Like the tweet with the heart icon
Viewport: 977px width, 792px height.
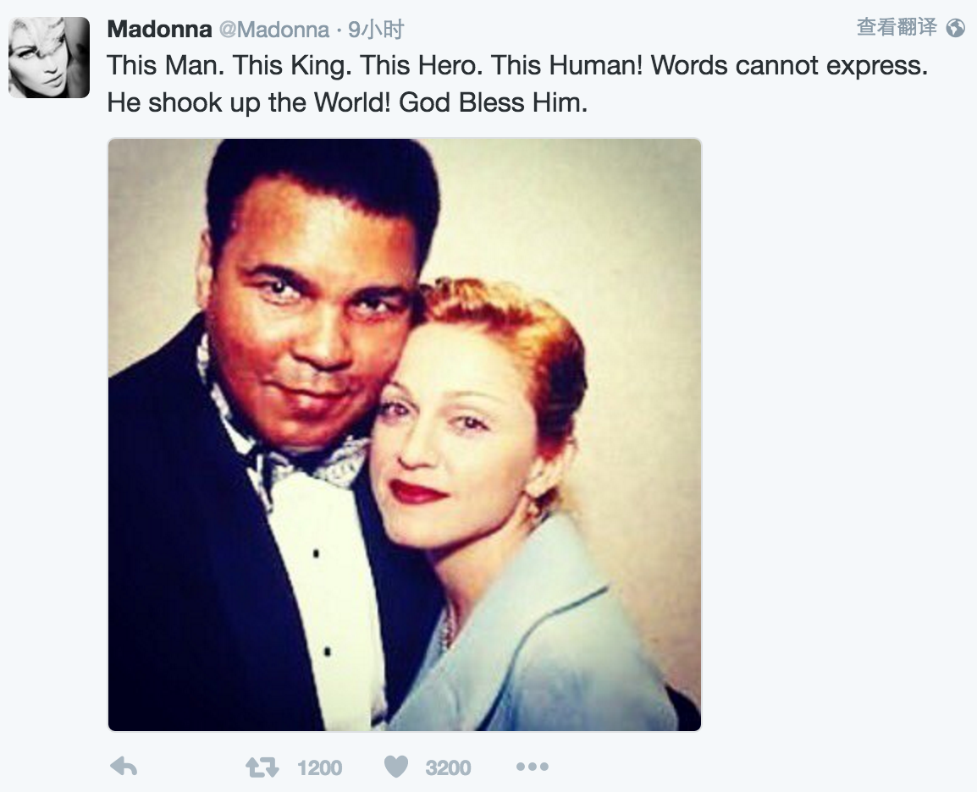[395, 767]
